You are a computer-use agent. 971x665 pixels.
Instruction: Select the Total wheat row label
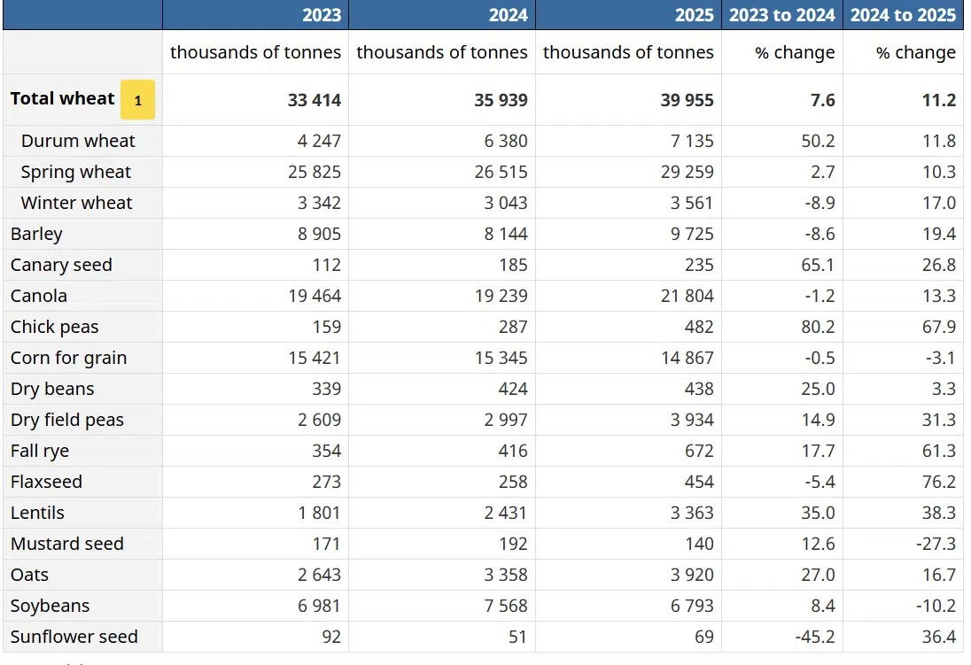pos(62,99)
